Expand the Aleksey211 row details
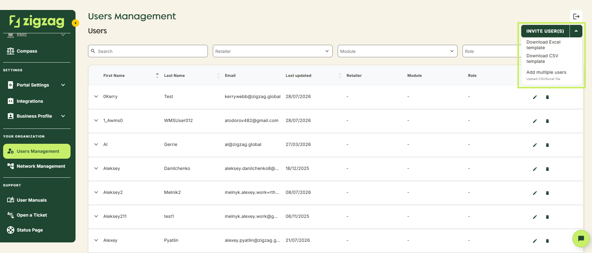 pos(96,216)
